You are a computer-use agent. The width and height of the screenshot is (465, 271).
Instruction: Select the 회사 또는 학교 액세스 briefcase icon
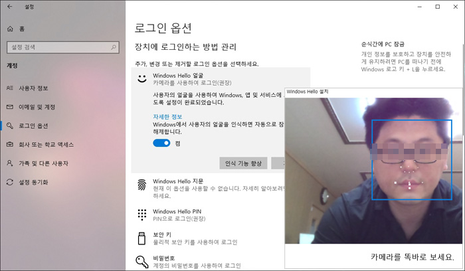pos(10,144)
